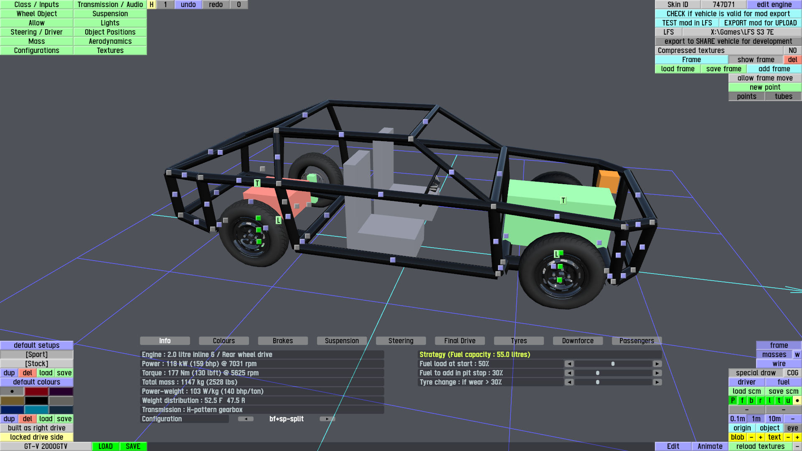Screen dimensions: 802x451
Task: Click the H button near undo
Action: point(152,5)
